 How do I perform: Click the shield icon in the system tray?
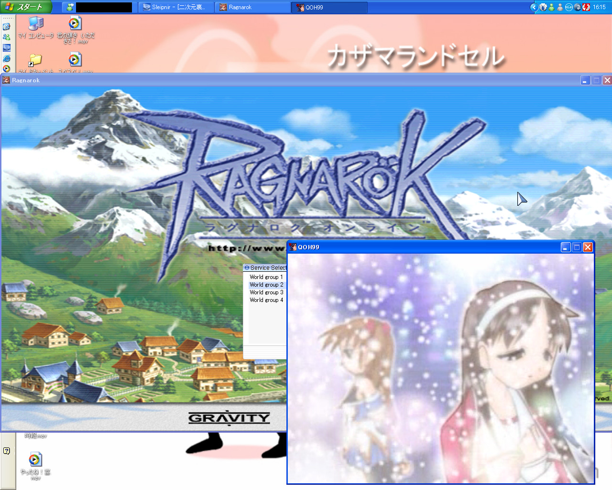[543, 7]
